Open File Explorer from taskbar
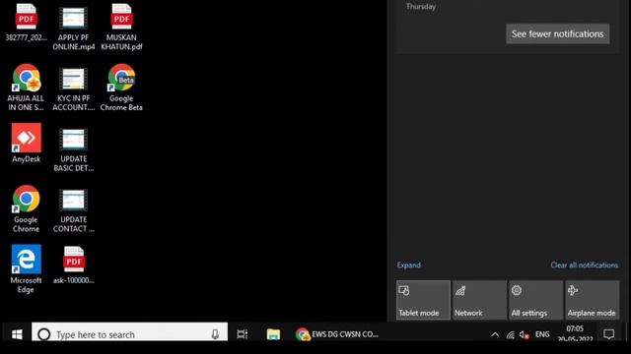Screen dimensions: 631x354 (273, 334)
